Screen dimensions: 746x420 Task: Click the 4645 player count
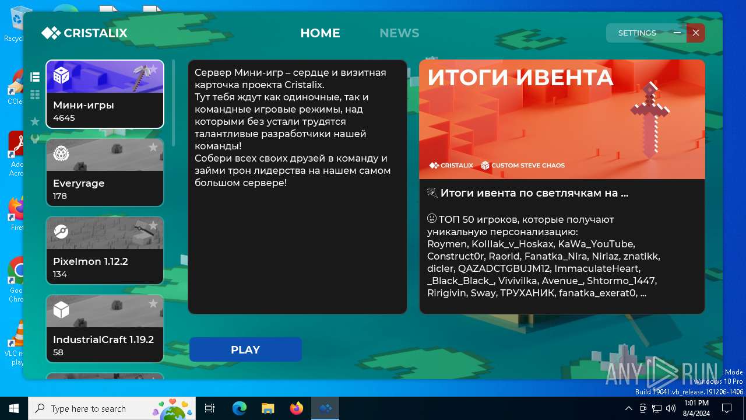click(x=64, y=118)
